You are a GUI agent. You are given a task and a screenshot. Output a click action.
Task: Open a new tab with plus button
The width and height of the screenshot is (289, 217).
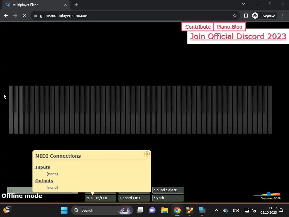coord(76,5)
